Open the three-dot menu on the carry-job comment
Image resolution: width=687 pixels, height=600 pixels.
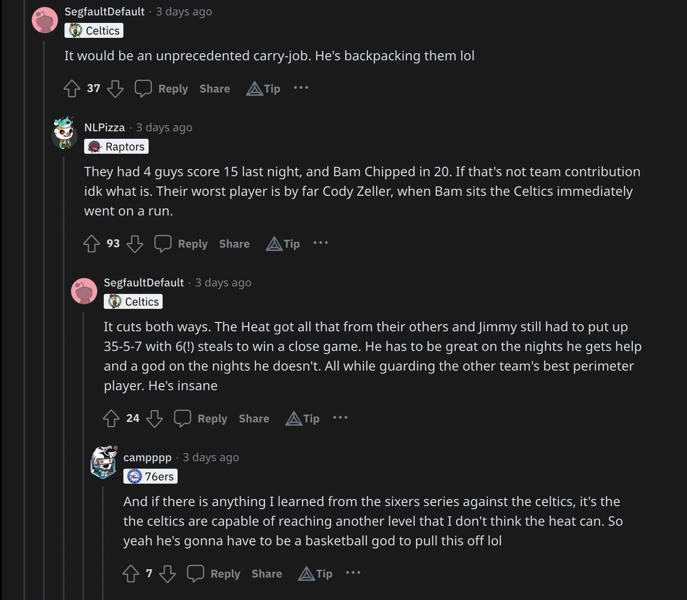[301, 88]
